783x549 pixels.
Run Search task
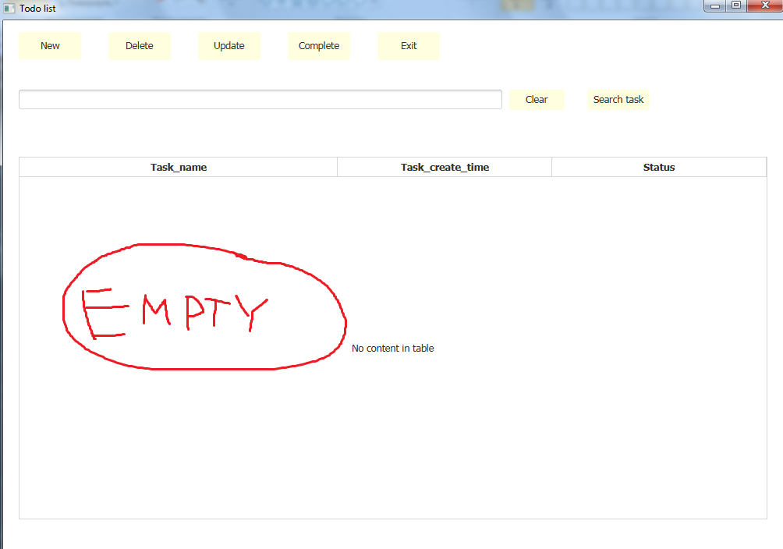(618, 100)
